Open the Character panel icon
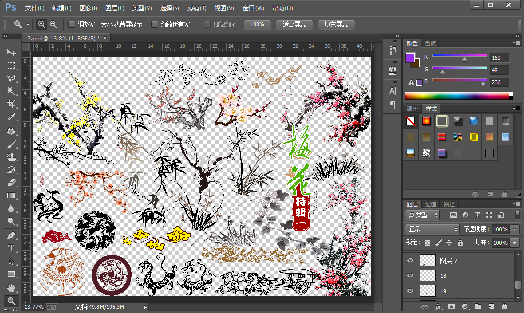The image size is (524, 313). click(x=393, y=91)
